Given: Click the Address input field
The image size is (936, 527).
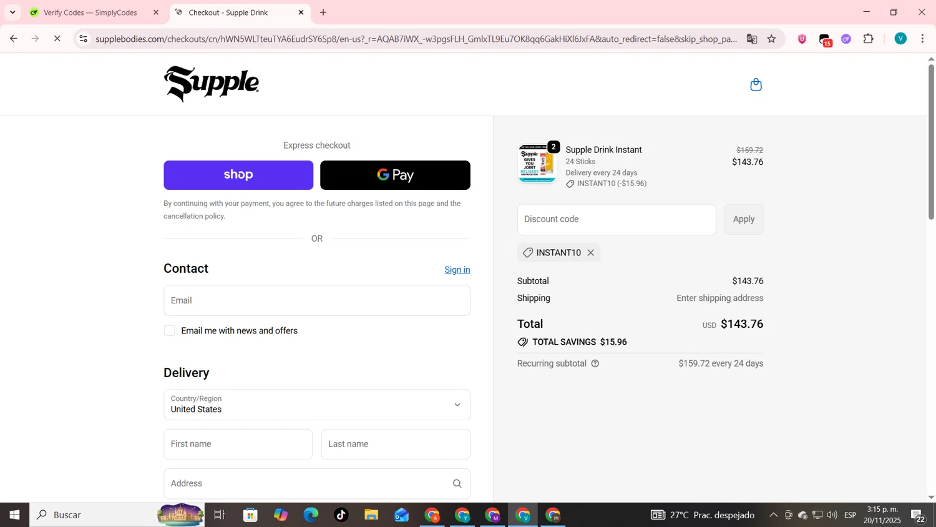Looking at the screenshot, I should 317,484.
